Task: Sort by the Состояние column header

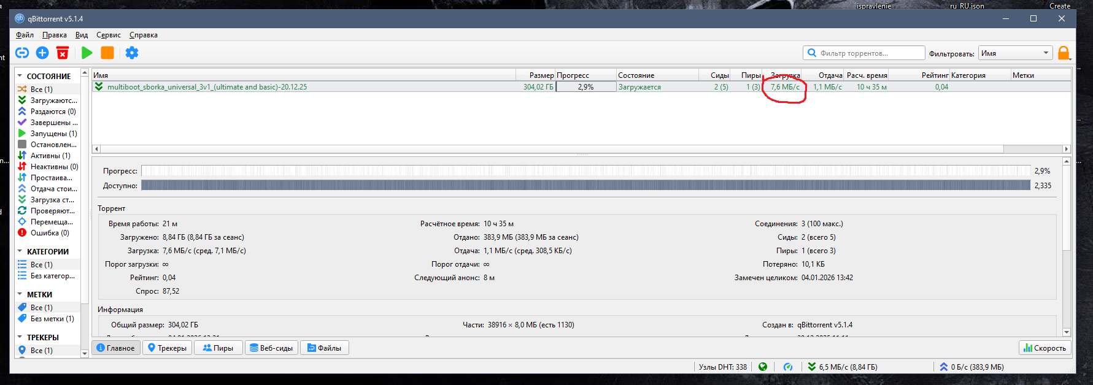Action: [x=657, y=75]
